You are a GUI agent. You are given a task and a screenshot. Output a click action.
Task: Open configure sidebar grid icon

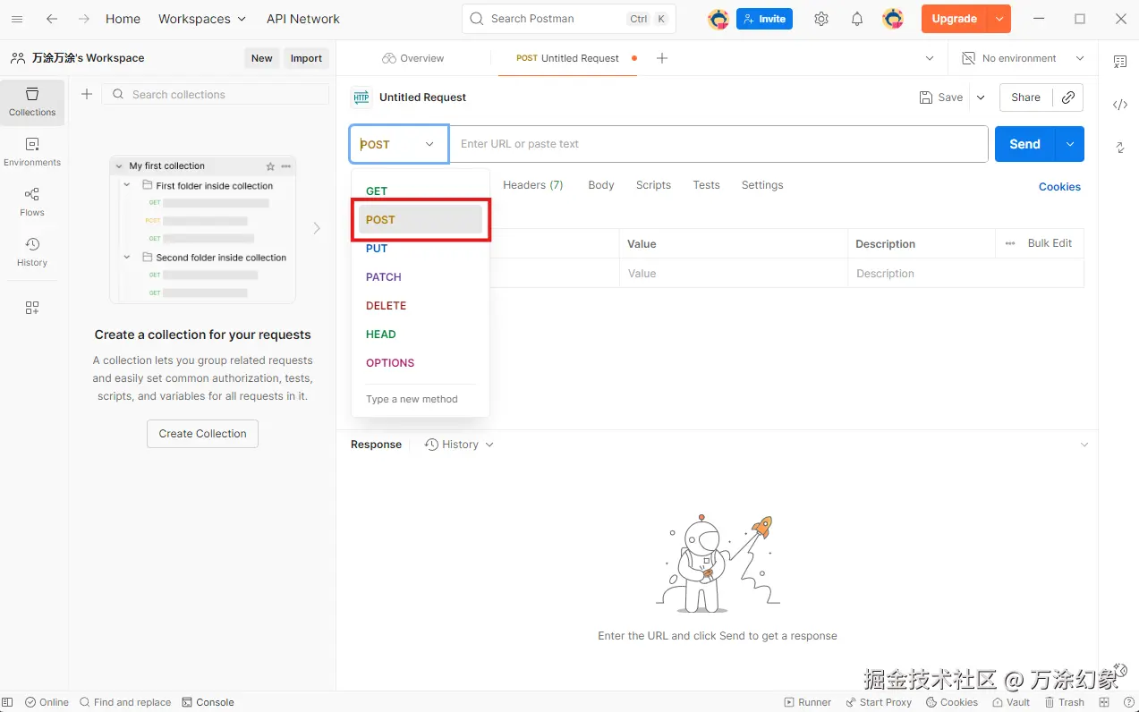32,308
